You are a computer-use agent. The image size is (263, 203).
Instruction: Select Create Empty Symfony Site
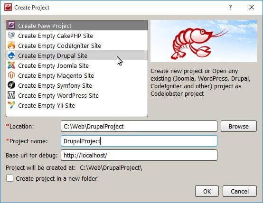(77, 85)
